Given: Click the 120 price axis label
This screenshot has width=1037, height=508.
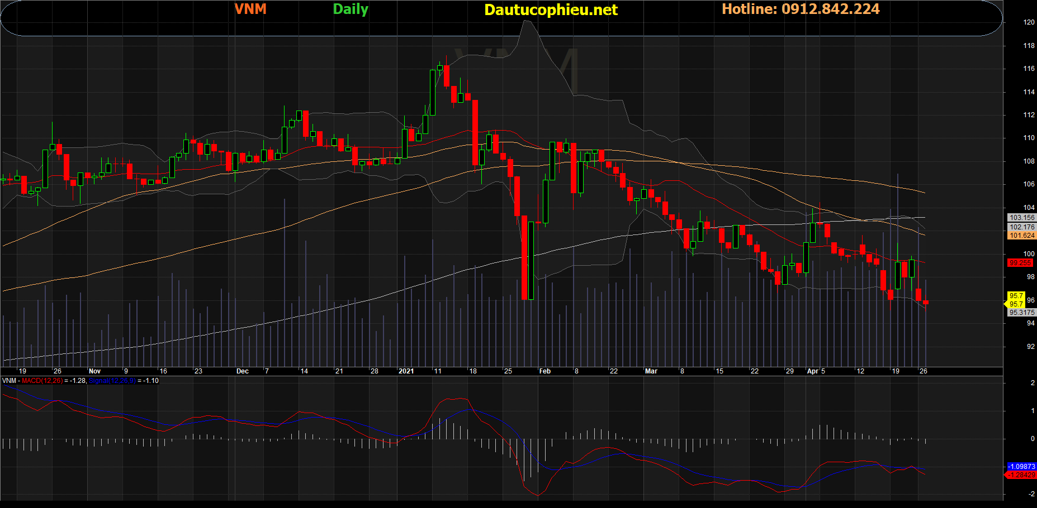Looking at the screenshot, I should tap(1029, 22).
